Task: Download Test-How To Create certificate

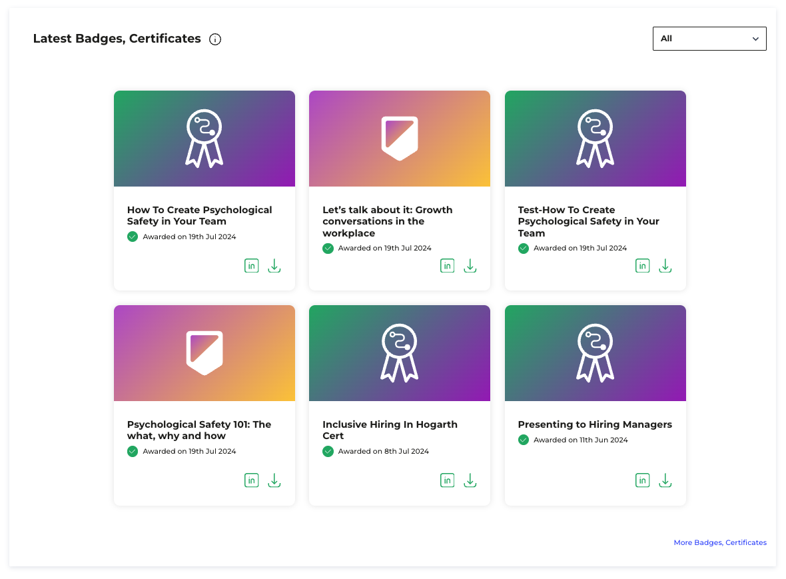Action: [x=665, y=266]
